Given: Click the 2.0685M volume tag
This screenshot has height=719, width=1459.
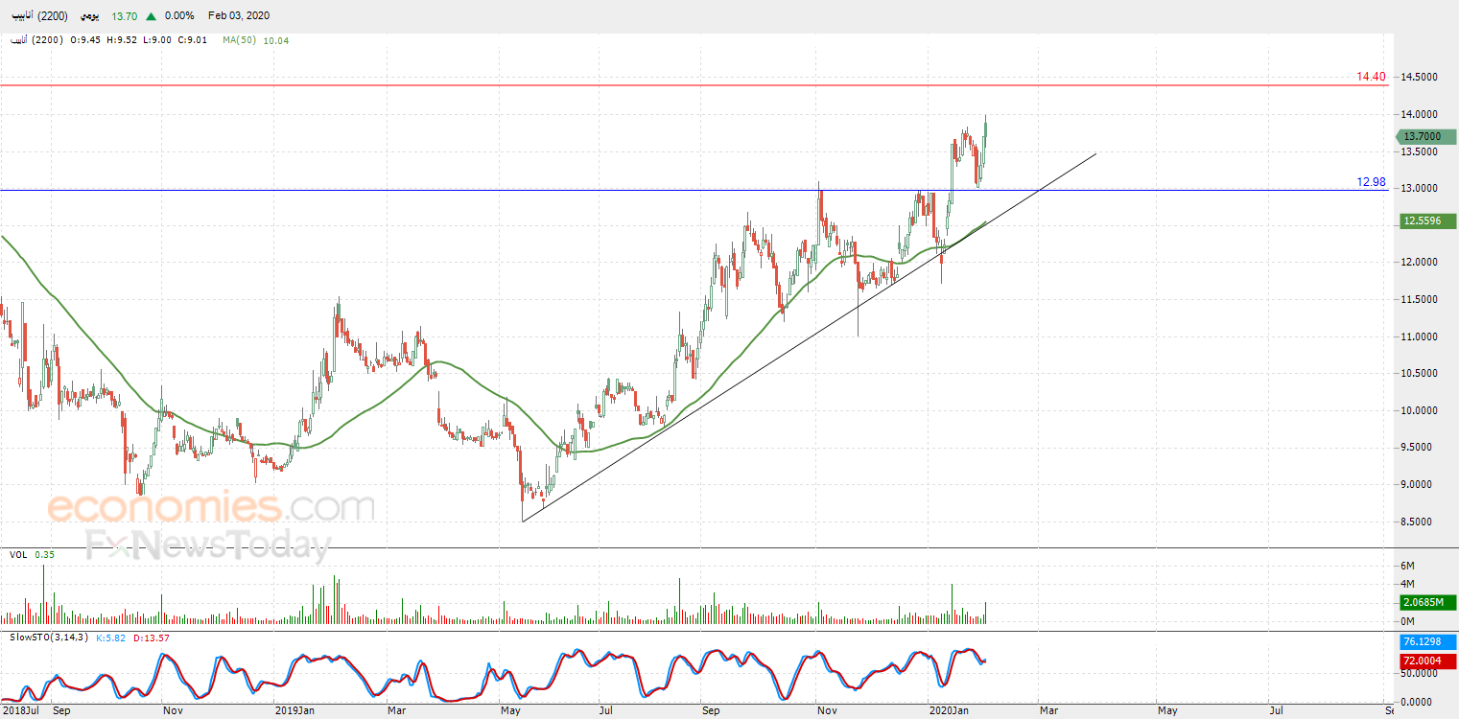Looking at the screenshot, I should 1426,602.
